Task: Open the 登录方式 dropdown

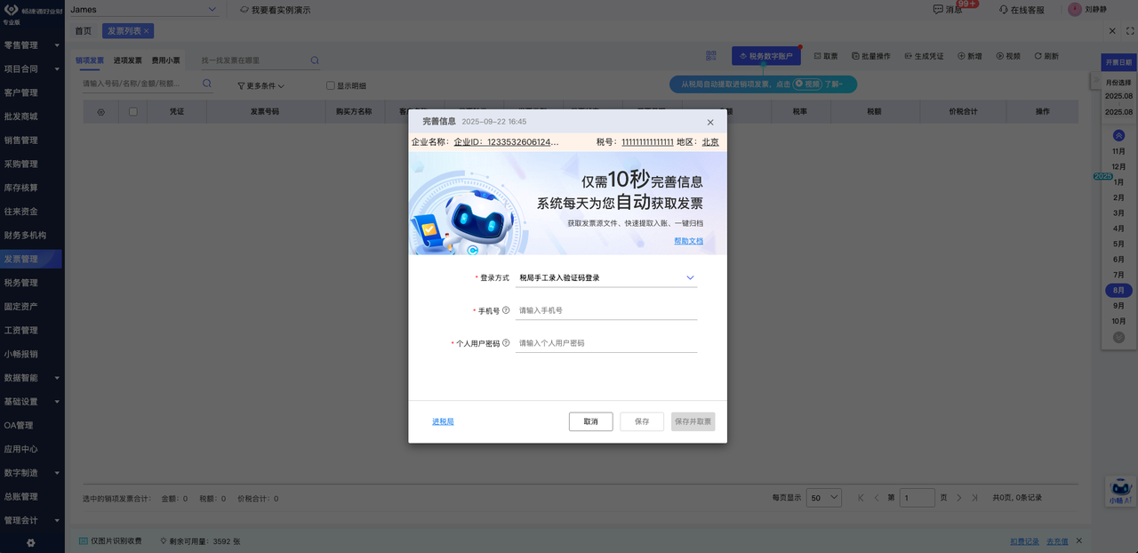Action: 606,277
